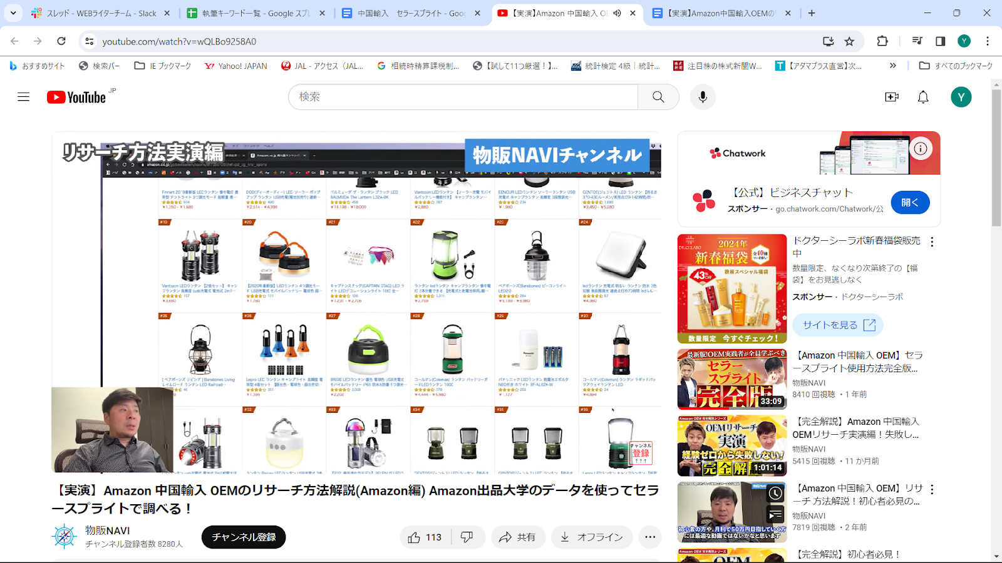
Task: Click the page vertical scrollbar thumb
Action: pos(996,158)
